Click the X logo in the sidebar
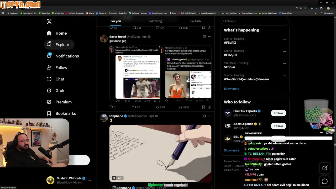 tap(49, 22)
